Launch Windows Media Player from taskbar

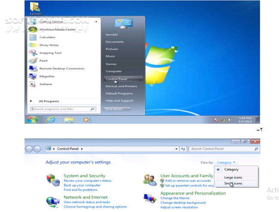87,120
